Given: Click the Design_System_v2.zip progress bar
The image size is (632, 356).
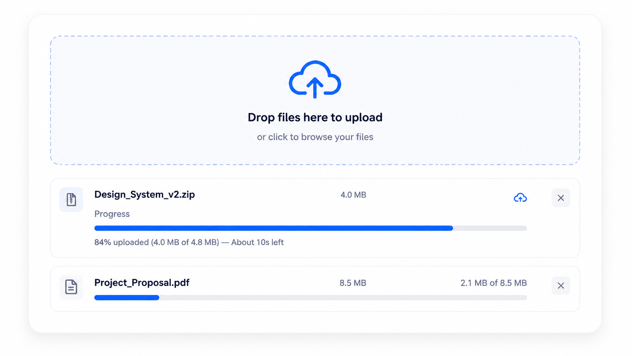Looking at the screenshot, I should pos(310,228).
